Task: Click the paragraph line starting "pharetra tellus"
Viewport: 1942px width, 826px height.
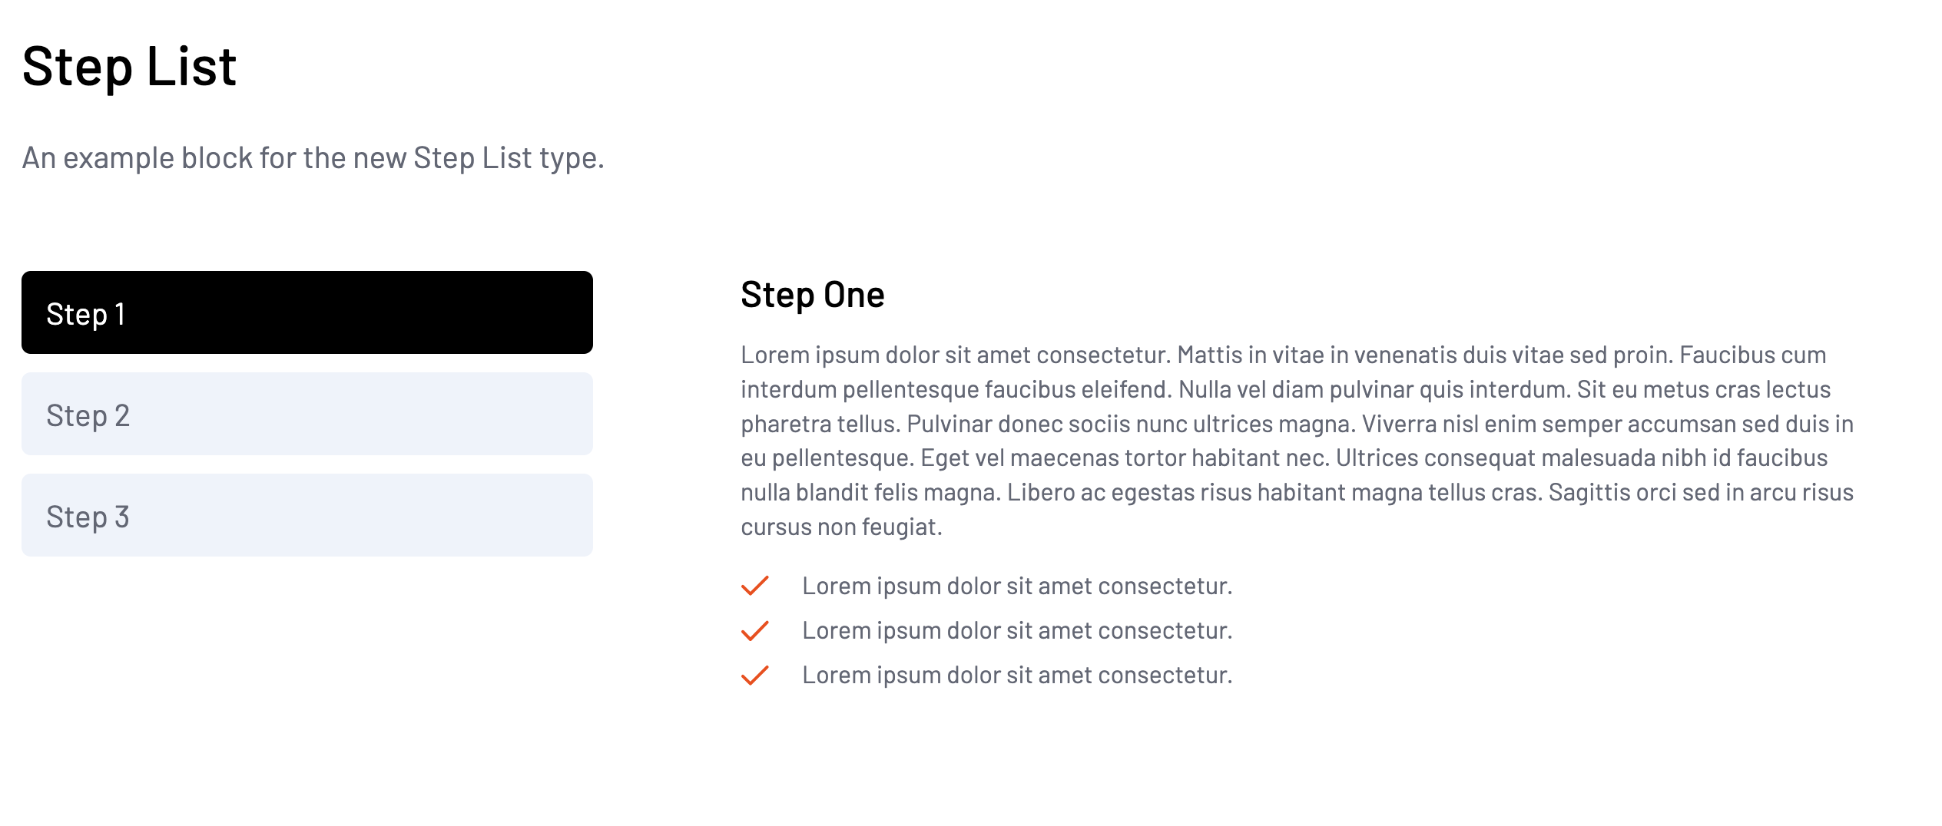Action: coord(1297,424)
